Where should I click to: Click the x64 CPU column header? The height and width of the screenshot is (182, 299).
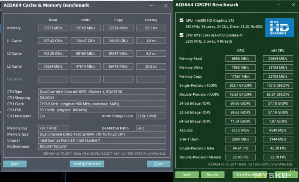point(278,50)
